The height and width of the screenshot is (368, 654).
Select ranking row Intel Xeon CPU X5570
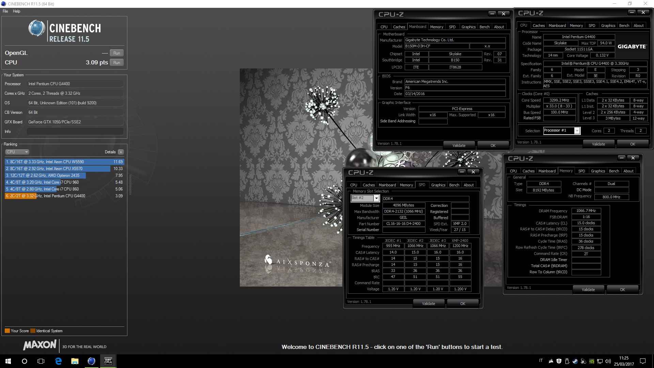click(64, 169)
